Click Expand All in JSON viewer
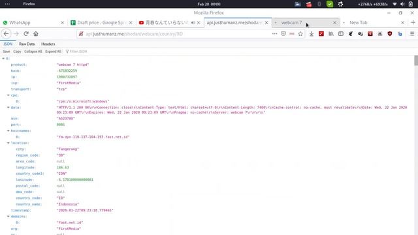Screen dimensions: 418x235 [x=53, y=52]
